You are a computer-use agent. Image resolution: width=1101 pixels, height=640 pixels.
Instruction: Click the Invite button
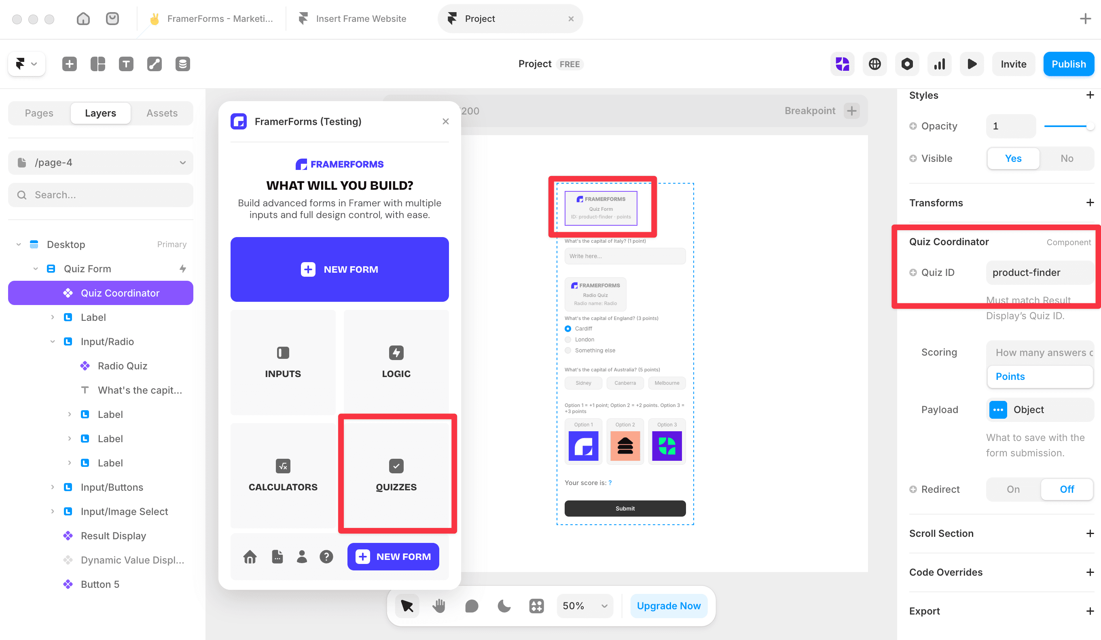(x=1014, y=64)
